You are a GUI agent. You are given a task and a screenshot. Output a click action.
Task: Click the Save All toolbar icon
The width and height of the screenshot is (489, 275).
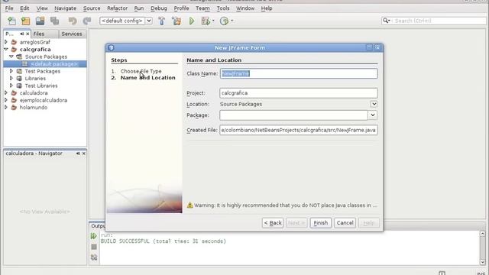[x=54, y=21]
